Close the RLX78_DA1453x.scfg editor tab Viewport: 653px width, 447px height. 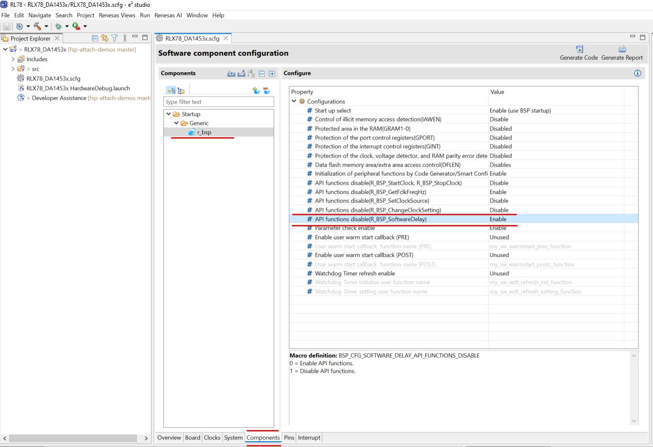coord(226,38)
